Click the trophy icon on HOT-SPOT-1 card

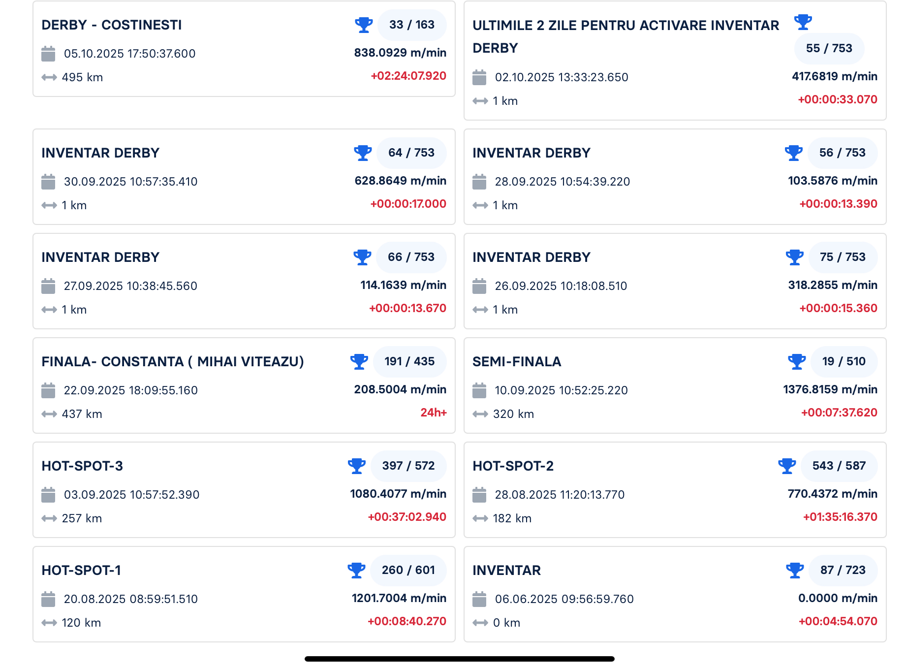click(356, 570)
